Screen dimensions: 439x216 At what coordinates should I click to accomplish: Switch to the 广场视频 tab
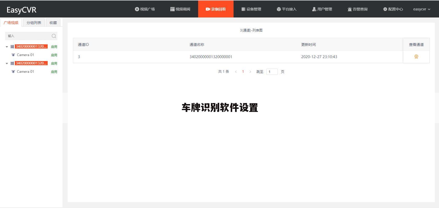click(11, 23)
